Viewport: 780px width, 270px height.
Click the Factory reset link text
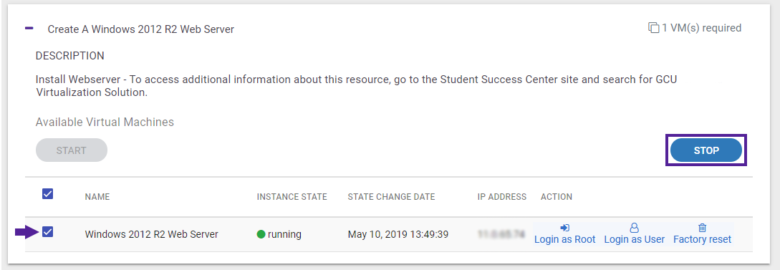702,240
